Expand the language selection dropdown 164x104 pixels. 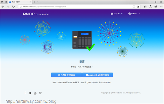click(139, 14)
